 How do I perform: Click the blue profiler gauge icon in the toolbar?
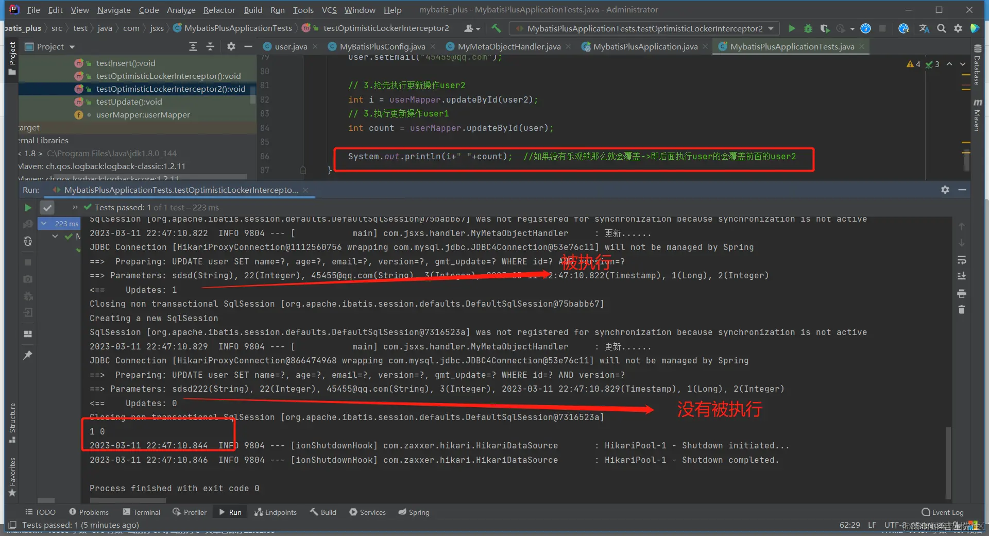[x=865, y=28]
